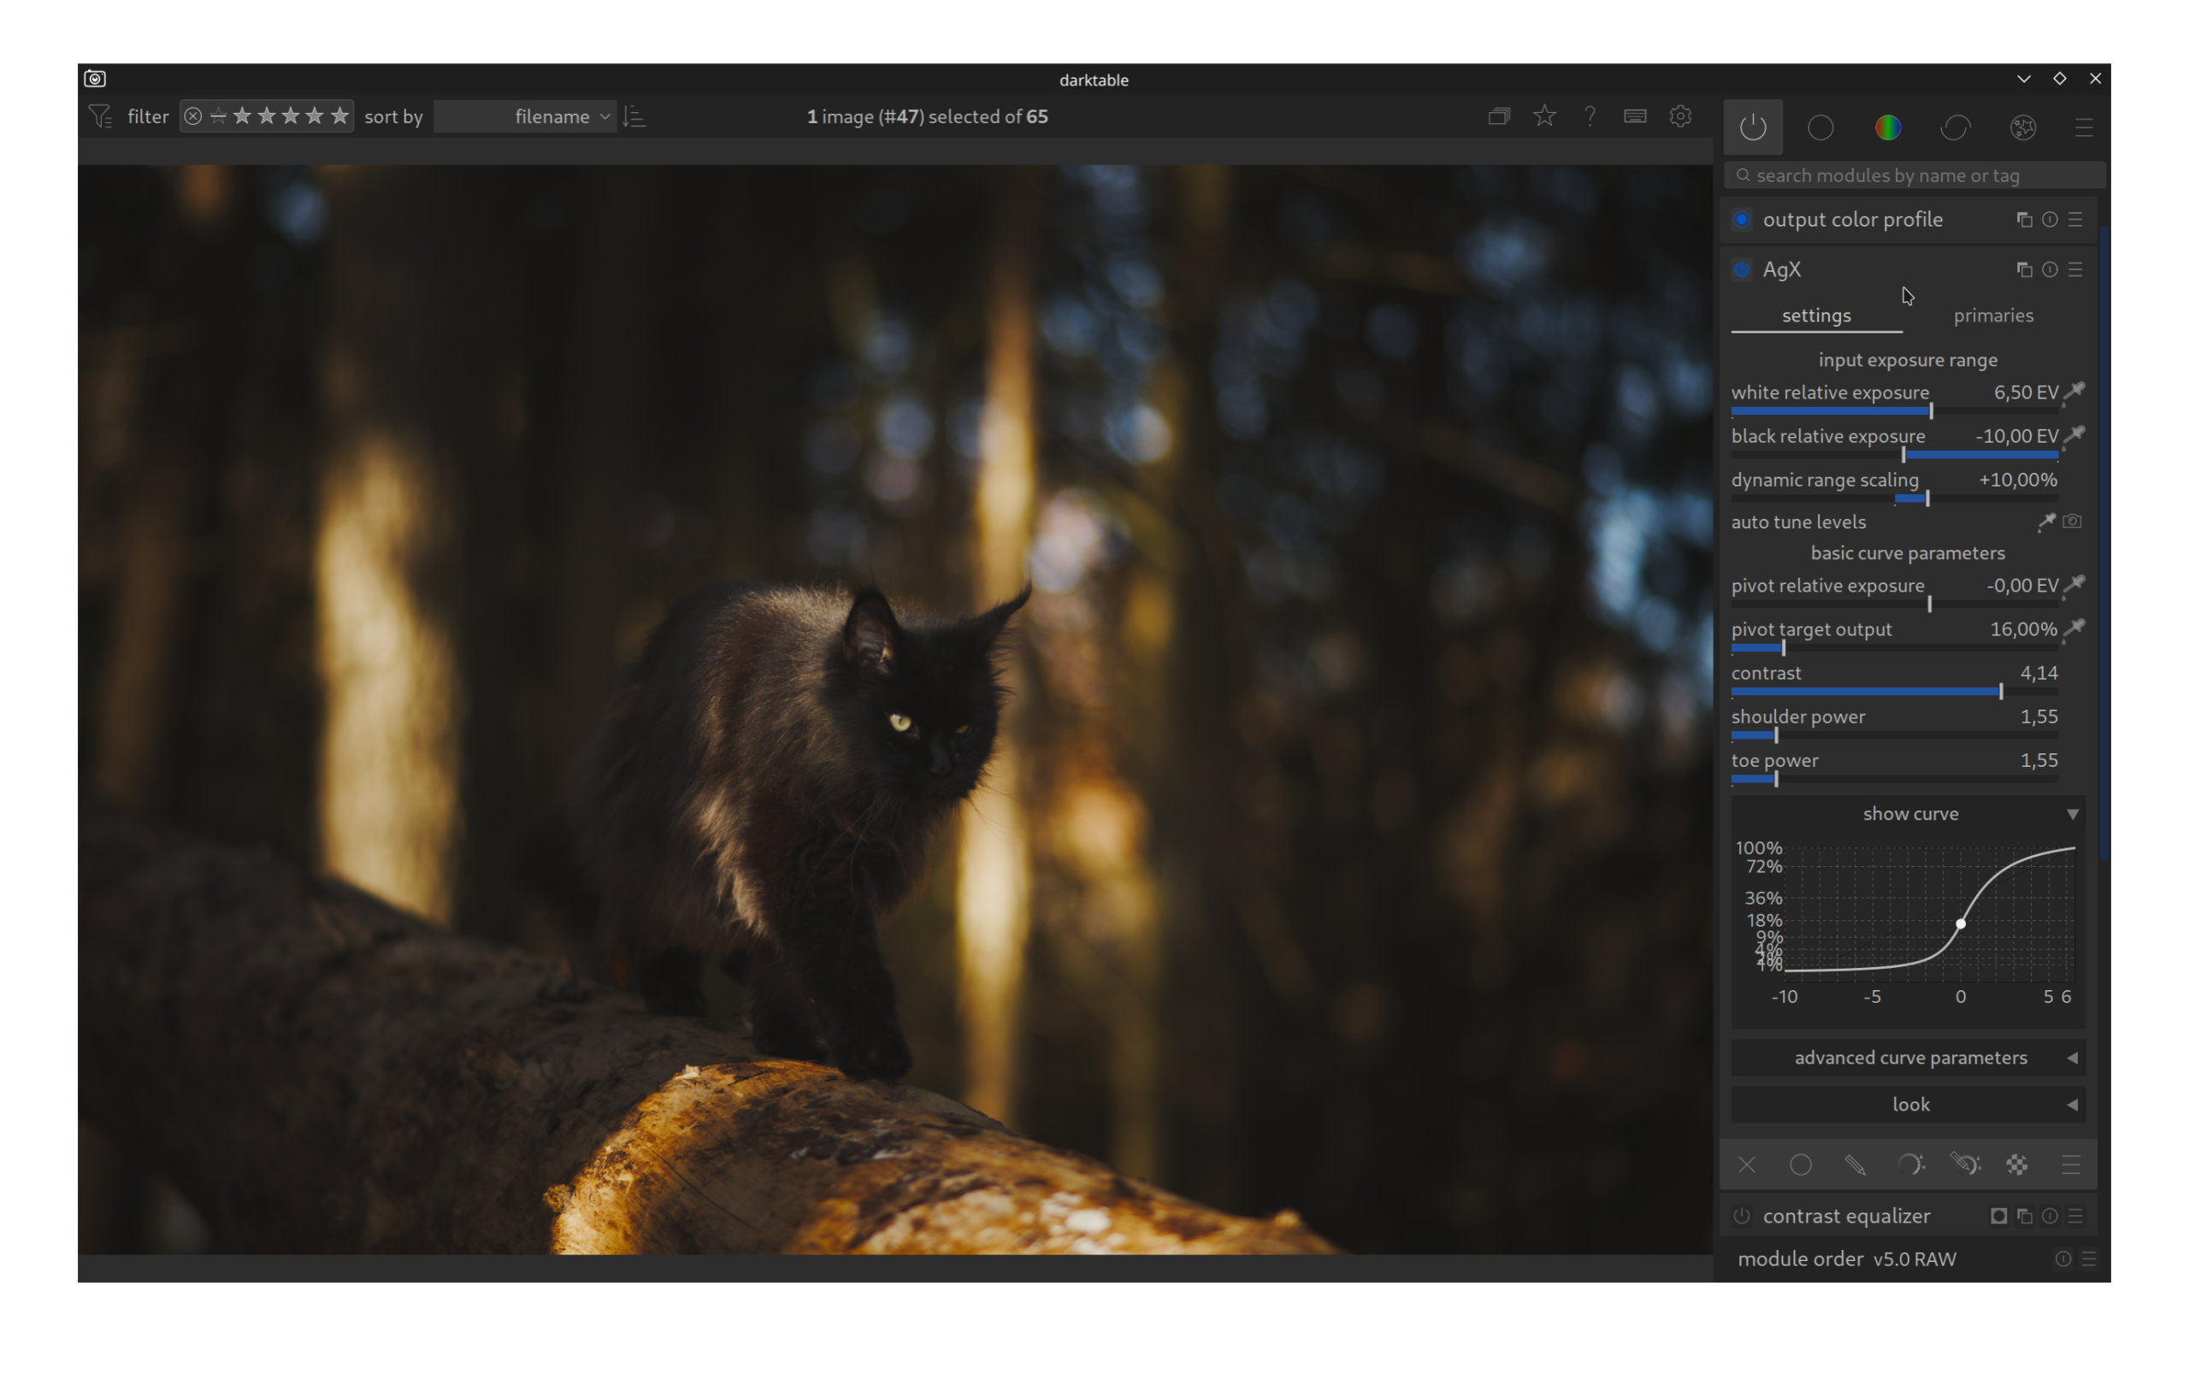Screen dimensions: 2189x1374
Task: Open the global preferences gear icon
Action: tap(1680, 116)
